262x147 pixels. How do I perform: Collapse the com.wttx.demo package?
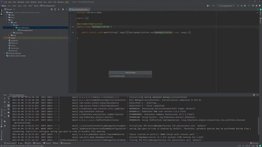[x=14, y=28]
